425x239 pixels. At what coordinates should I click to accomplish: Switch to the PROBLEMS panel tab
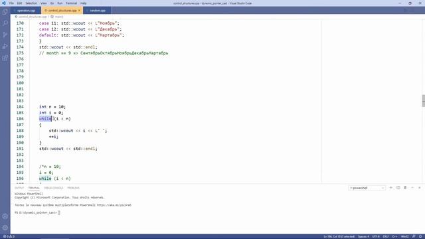(x=73, y=188)
